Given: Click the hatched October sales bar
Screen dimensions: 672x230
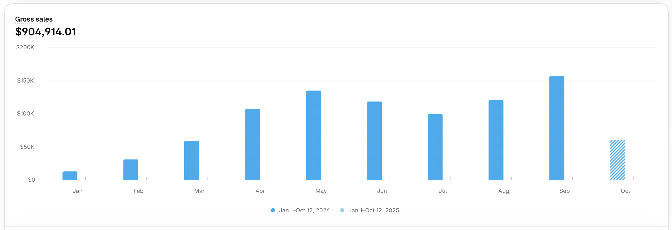Looking at the screenshot, I should pyautogui.click(x=618, y=160).
